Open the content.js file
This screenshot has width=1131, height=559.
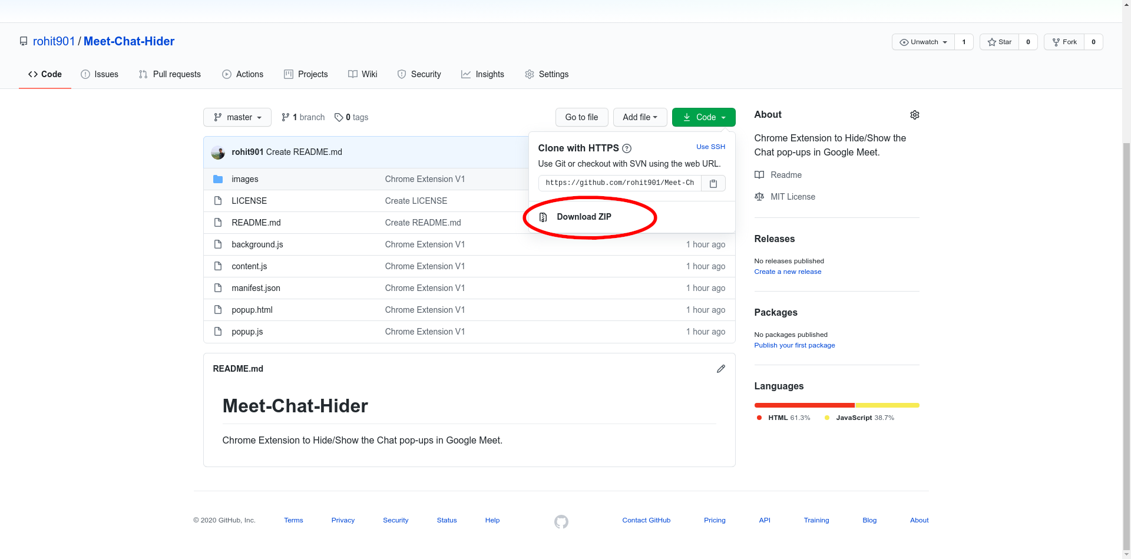click(249, 266)
